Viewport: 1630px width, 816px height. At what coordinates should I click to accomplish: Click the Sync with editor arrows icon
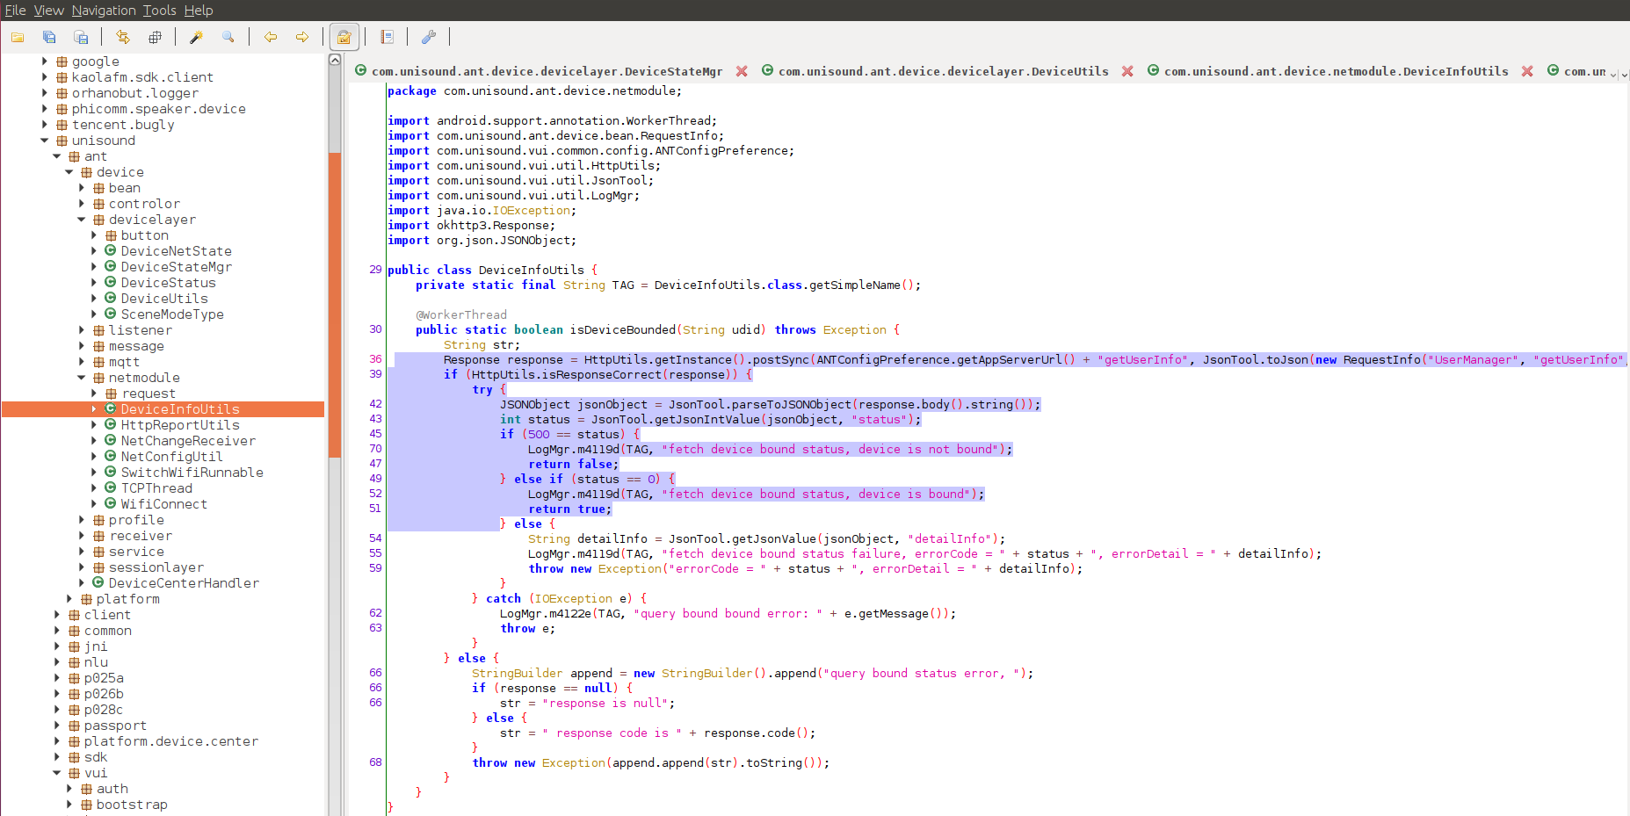123,37
